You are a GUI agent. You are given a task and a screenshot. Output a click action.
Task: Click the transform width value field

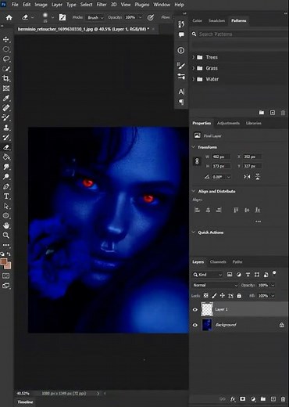pos(221,157)
